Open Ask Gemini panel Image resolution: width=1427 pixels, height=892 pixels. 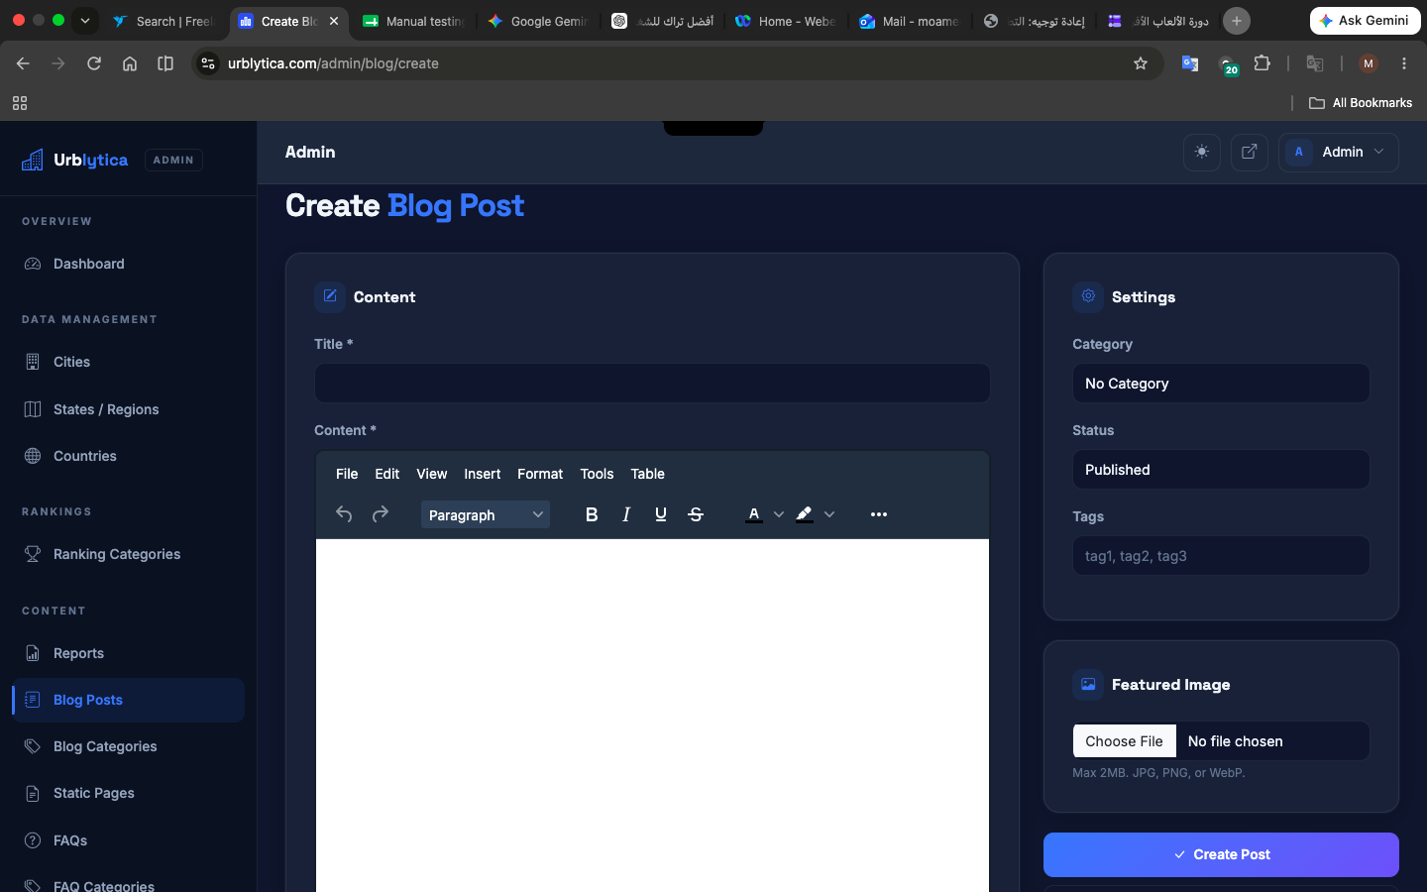[x=1366, y=20]
